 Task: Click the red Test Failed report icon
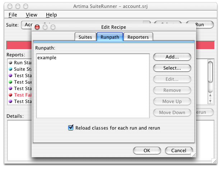(10, 95)
